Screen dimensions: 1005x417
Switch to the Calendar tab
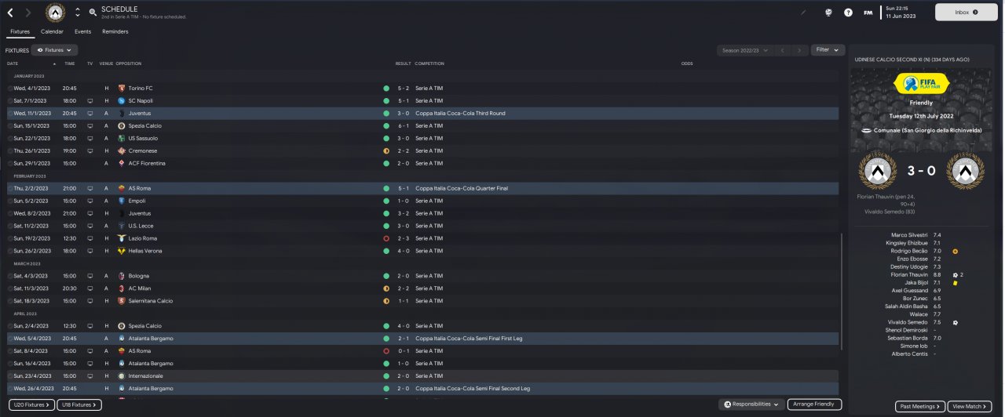coord(52,31)
